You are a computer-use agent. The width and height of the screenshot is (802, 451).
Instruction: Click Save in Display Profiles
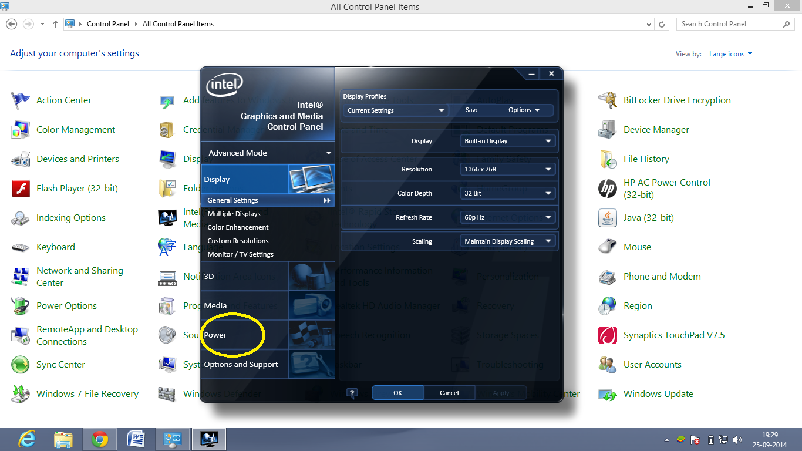coord(472,110)
